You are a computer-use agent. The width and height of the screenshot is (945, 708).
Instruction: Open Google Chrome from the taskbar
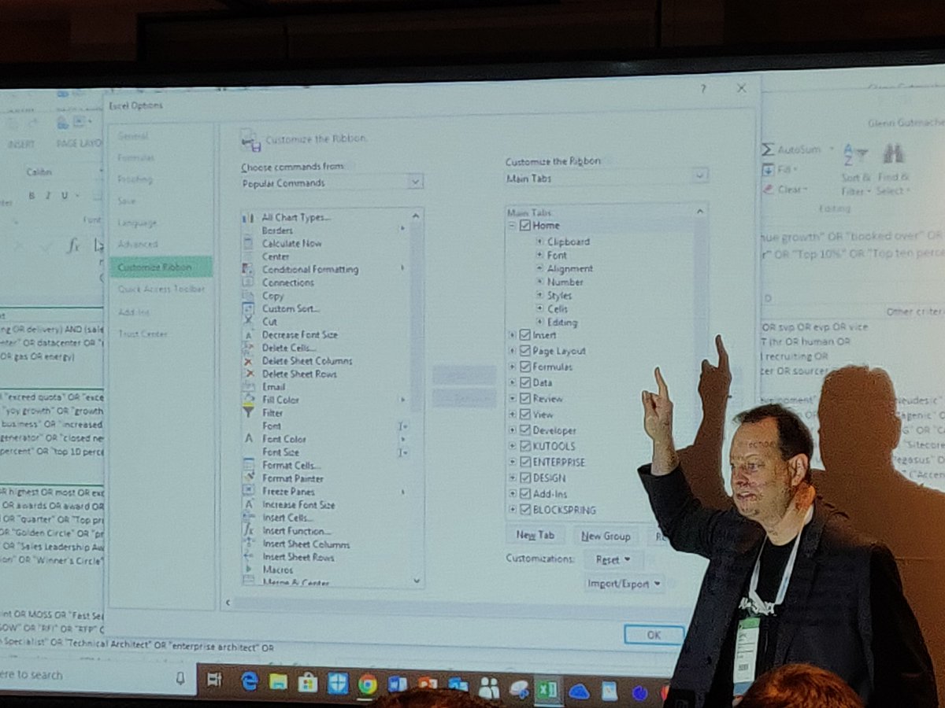[x=367, y=684]
